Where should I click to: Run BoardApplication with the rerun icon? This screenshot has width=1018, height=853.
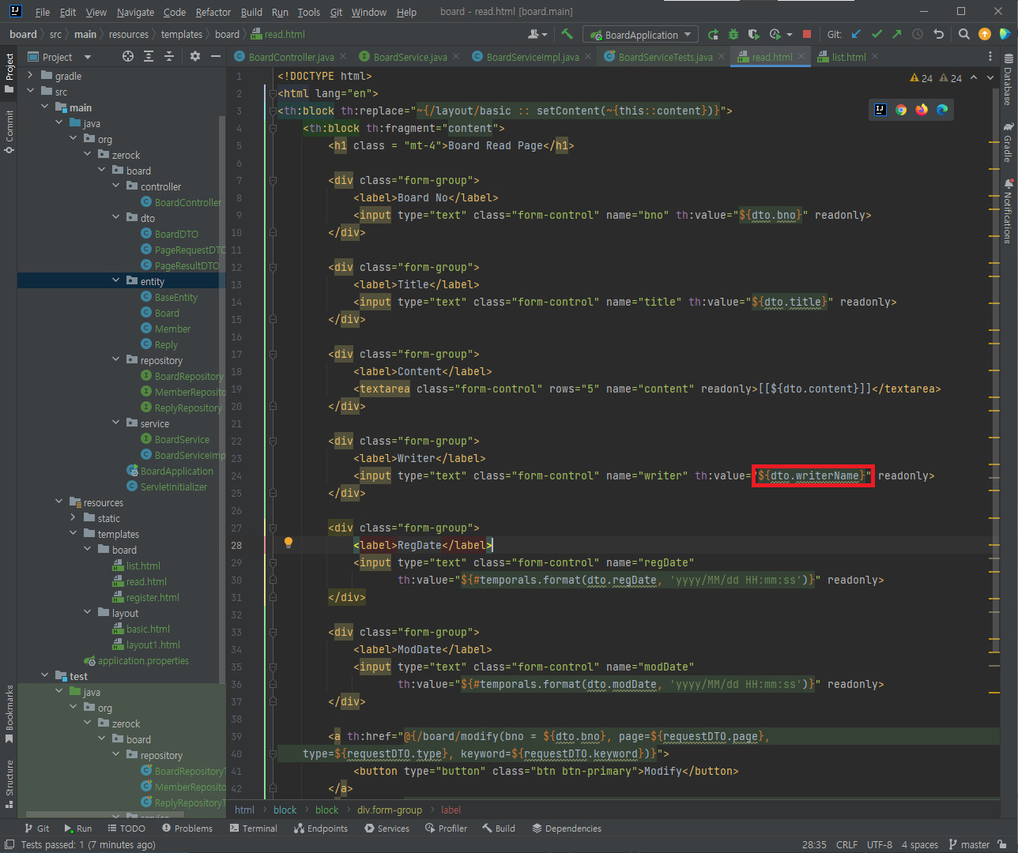point(713,34)
